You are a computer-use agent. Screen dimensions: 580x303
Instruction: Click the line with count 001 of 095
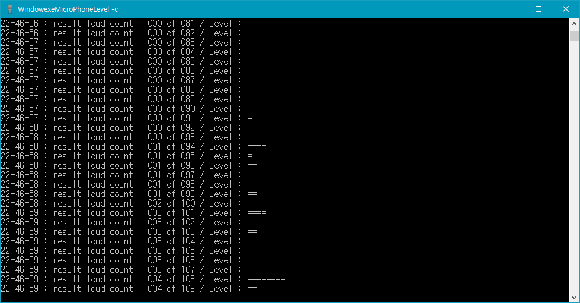tap(127, 156)
